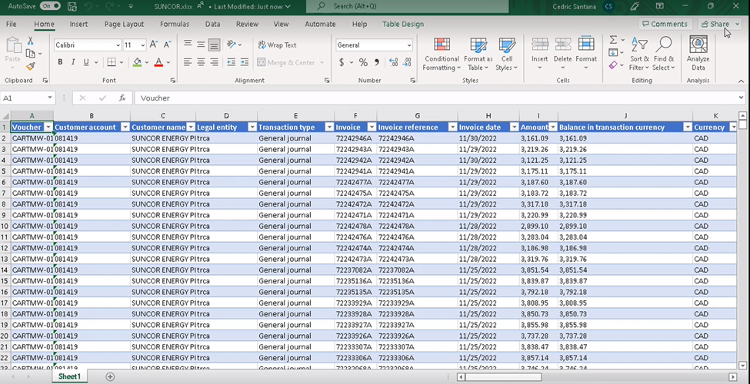Click the Borders icon
Viewport: 750px width, 384px height.
(x=112, y=62)
